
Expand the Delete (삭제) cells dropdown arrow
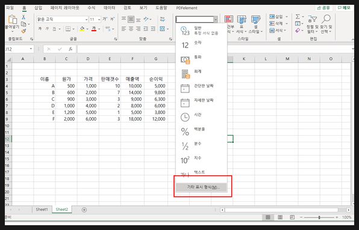coord(287,23)
